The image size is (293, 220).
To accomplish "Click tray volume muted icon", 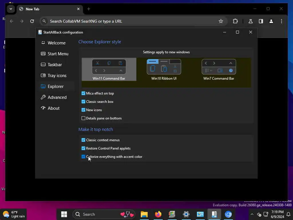I will tap(259, 214).
